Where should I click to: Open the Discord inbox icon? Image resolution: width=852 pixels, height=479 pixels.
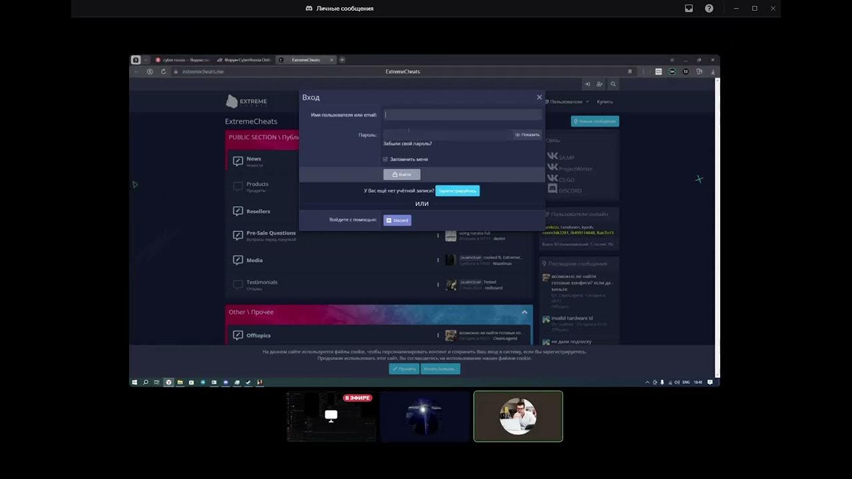pos(689,9)
